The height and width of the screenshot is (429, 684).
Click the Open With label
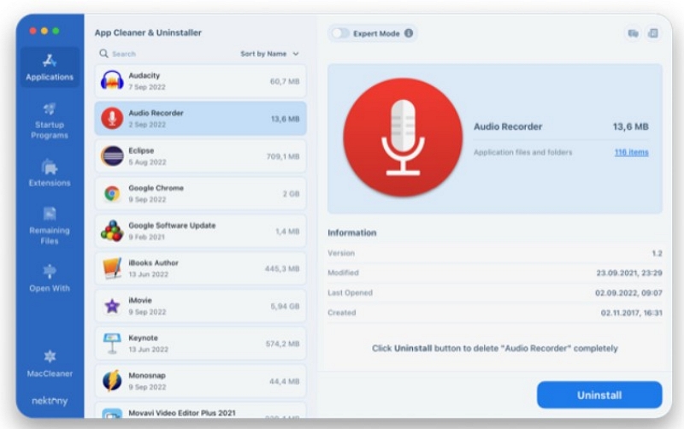[50, 288]
